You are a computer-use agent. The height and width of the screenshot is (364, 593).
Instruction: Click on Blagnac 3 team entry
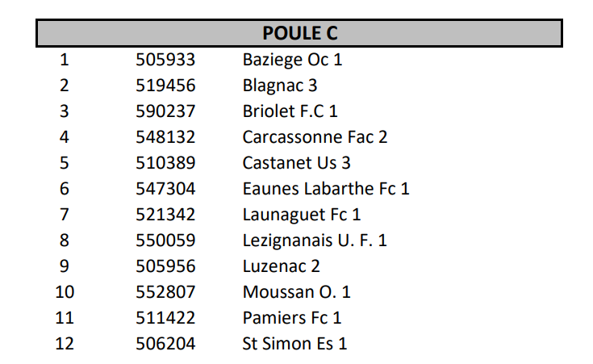tap(280, 86)
